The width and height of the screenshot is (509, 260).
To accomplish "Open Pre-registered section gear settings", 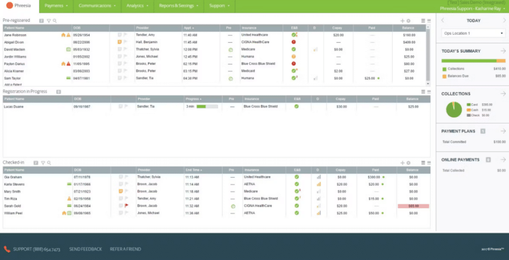I will pos(409,21).
